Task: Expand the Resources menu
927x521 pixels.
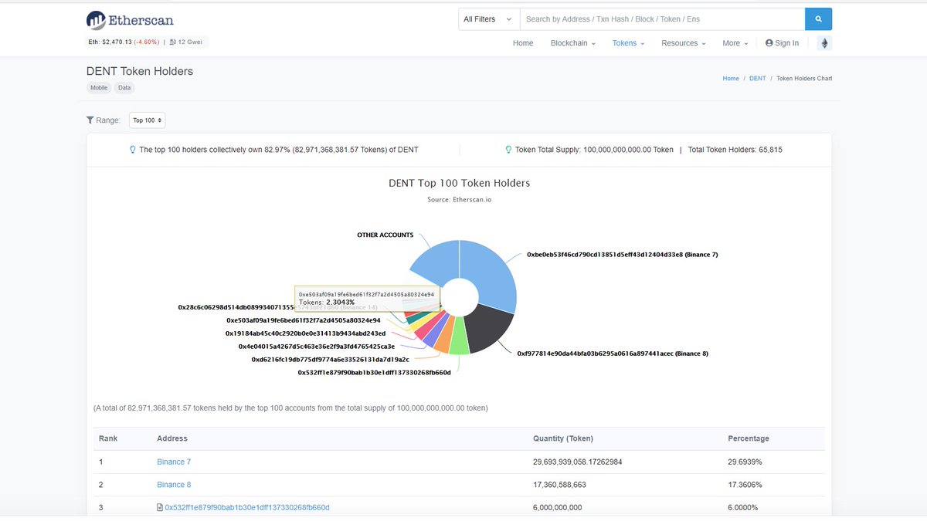Action: pyautogui.click(x=684, y=43)
